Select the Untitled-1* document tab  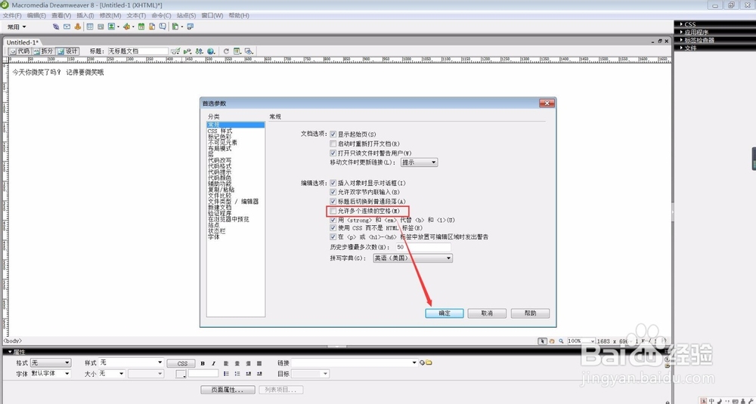pyautogui.click(x=22, y=42)
